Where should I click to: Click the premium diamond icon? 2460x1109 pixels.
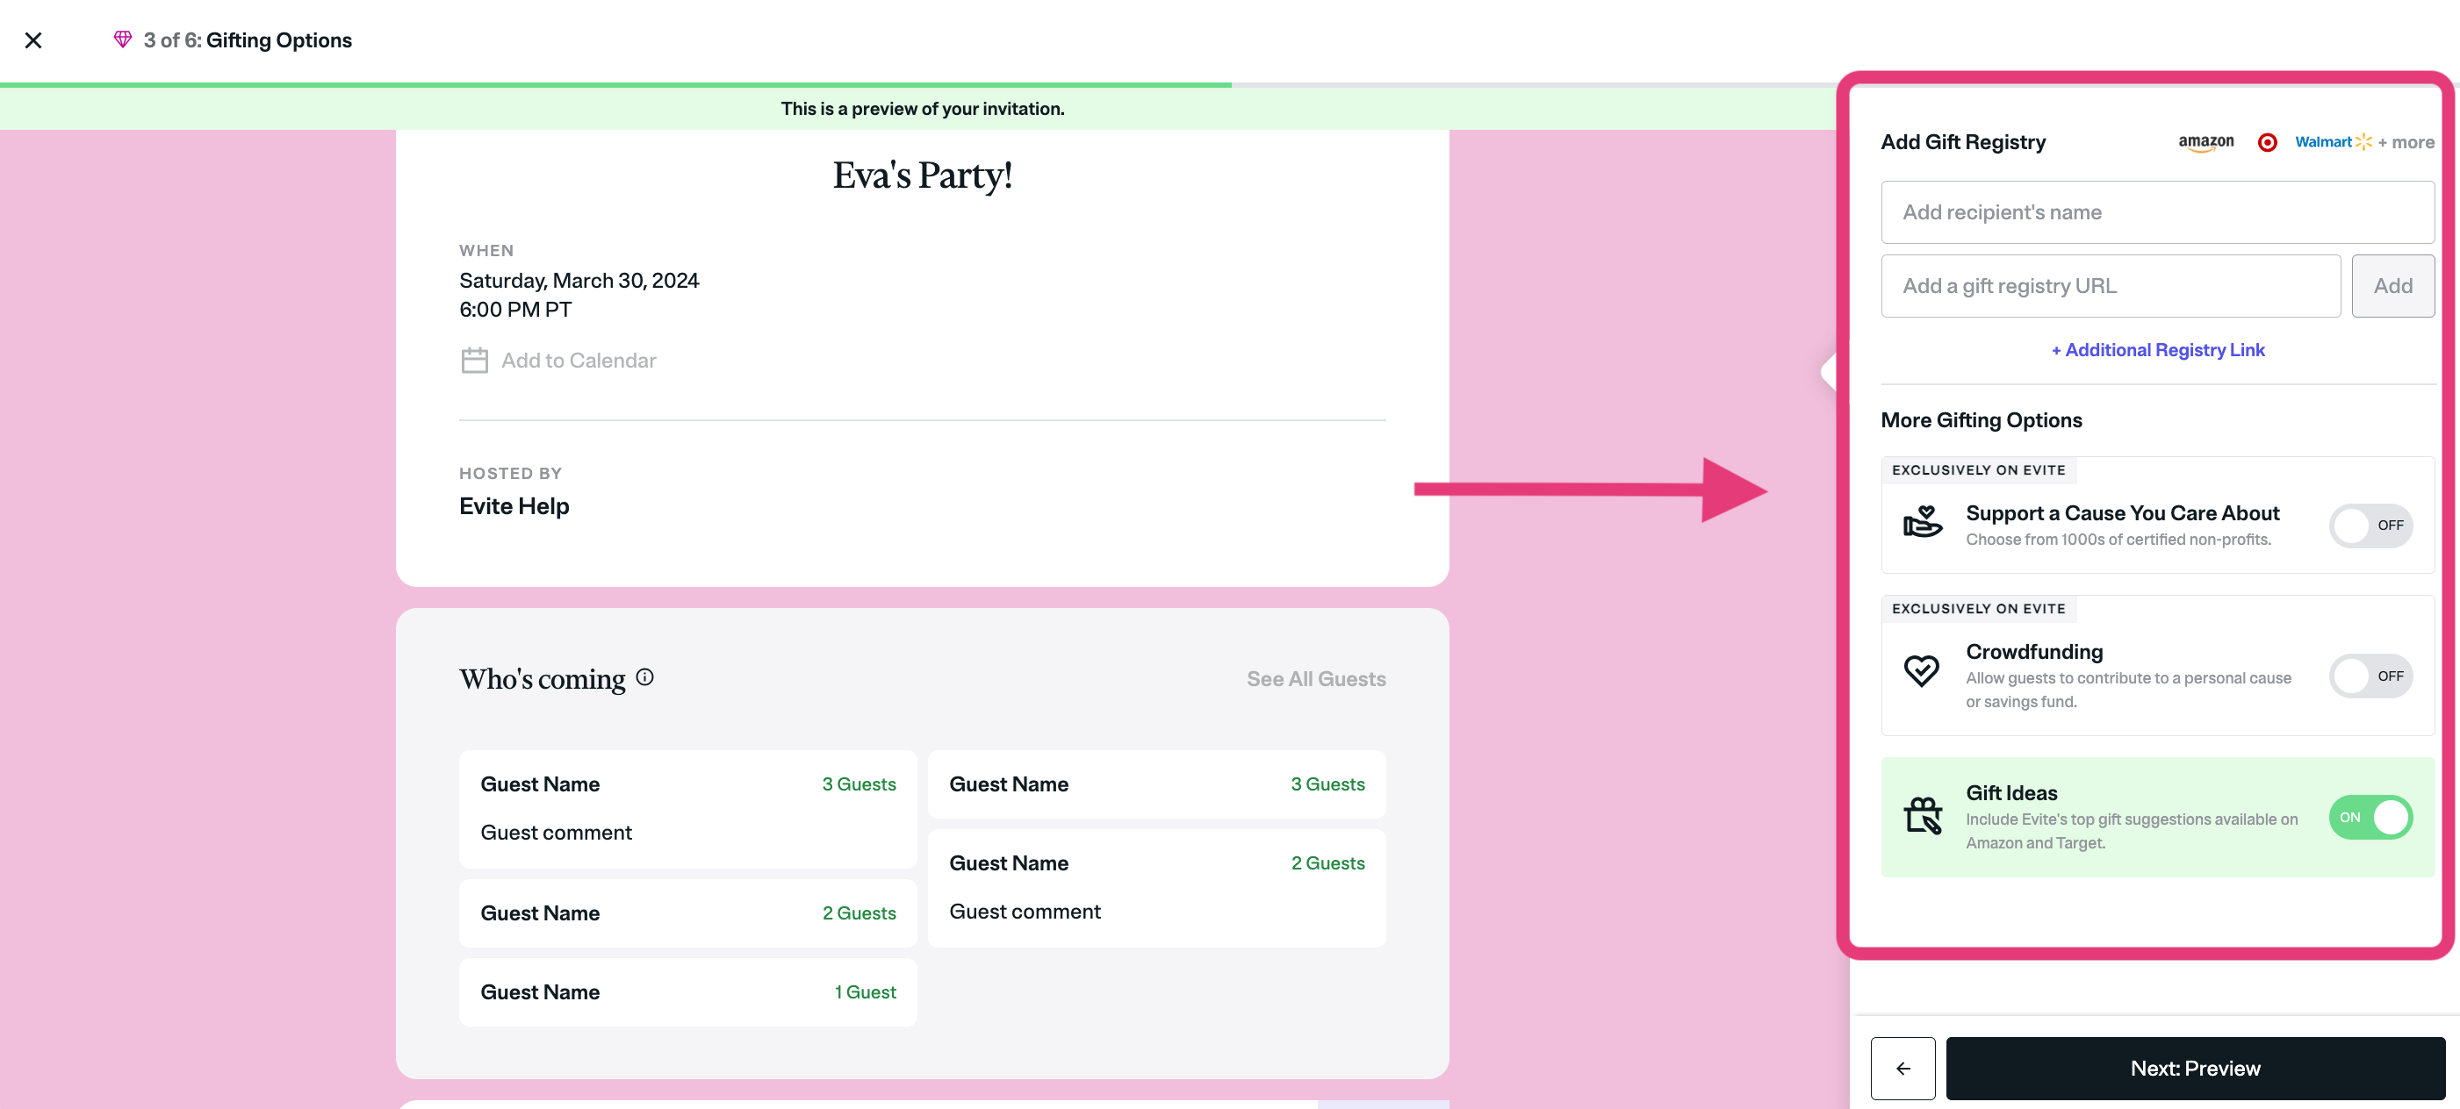pos(122,39)
